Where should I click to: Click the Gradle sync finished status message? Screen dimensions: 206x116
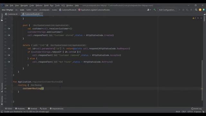[26, 112]
